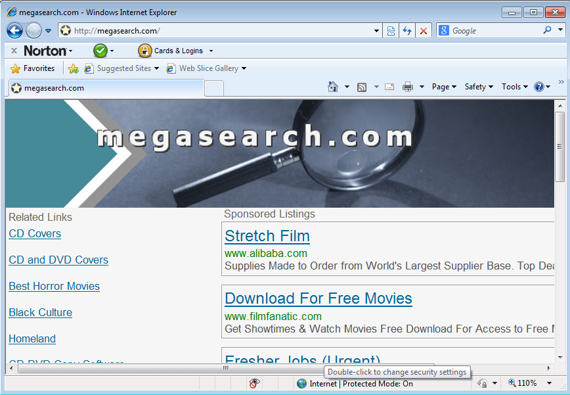Expand the Home button dropdown arrow
The width and height of the screenshot is (570, 395).
pos(347,87)
